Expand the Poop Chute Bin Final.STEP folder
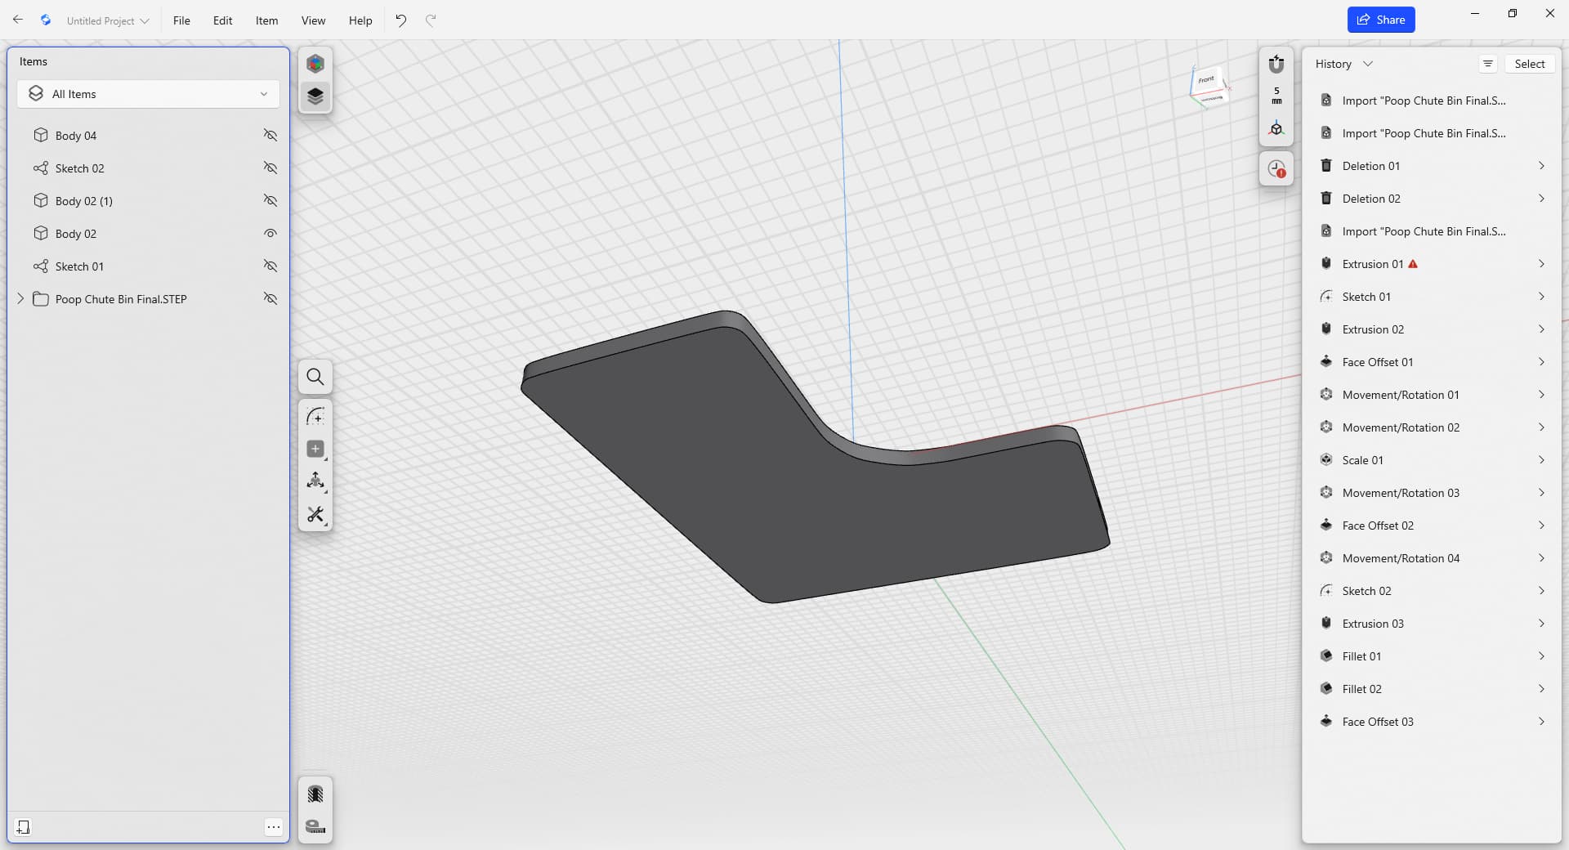 20,298
